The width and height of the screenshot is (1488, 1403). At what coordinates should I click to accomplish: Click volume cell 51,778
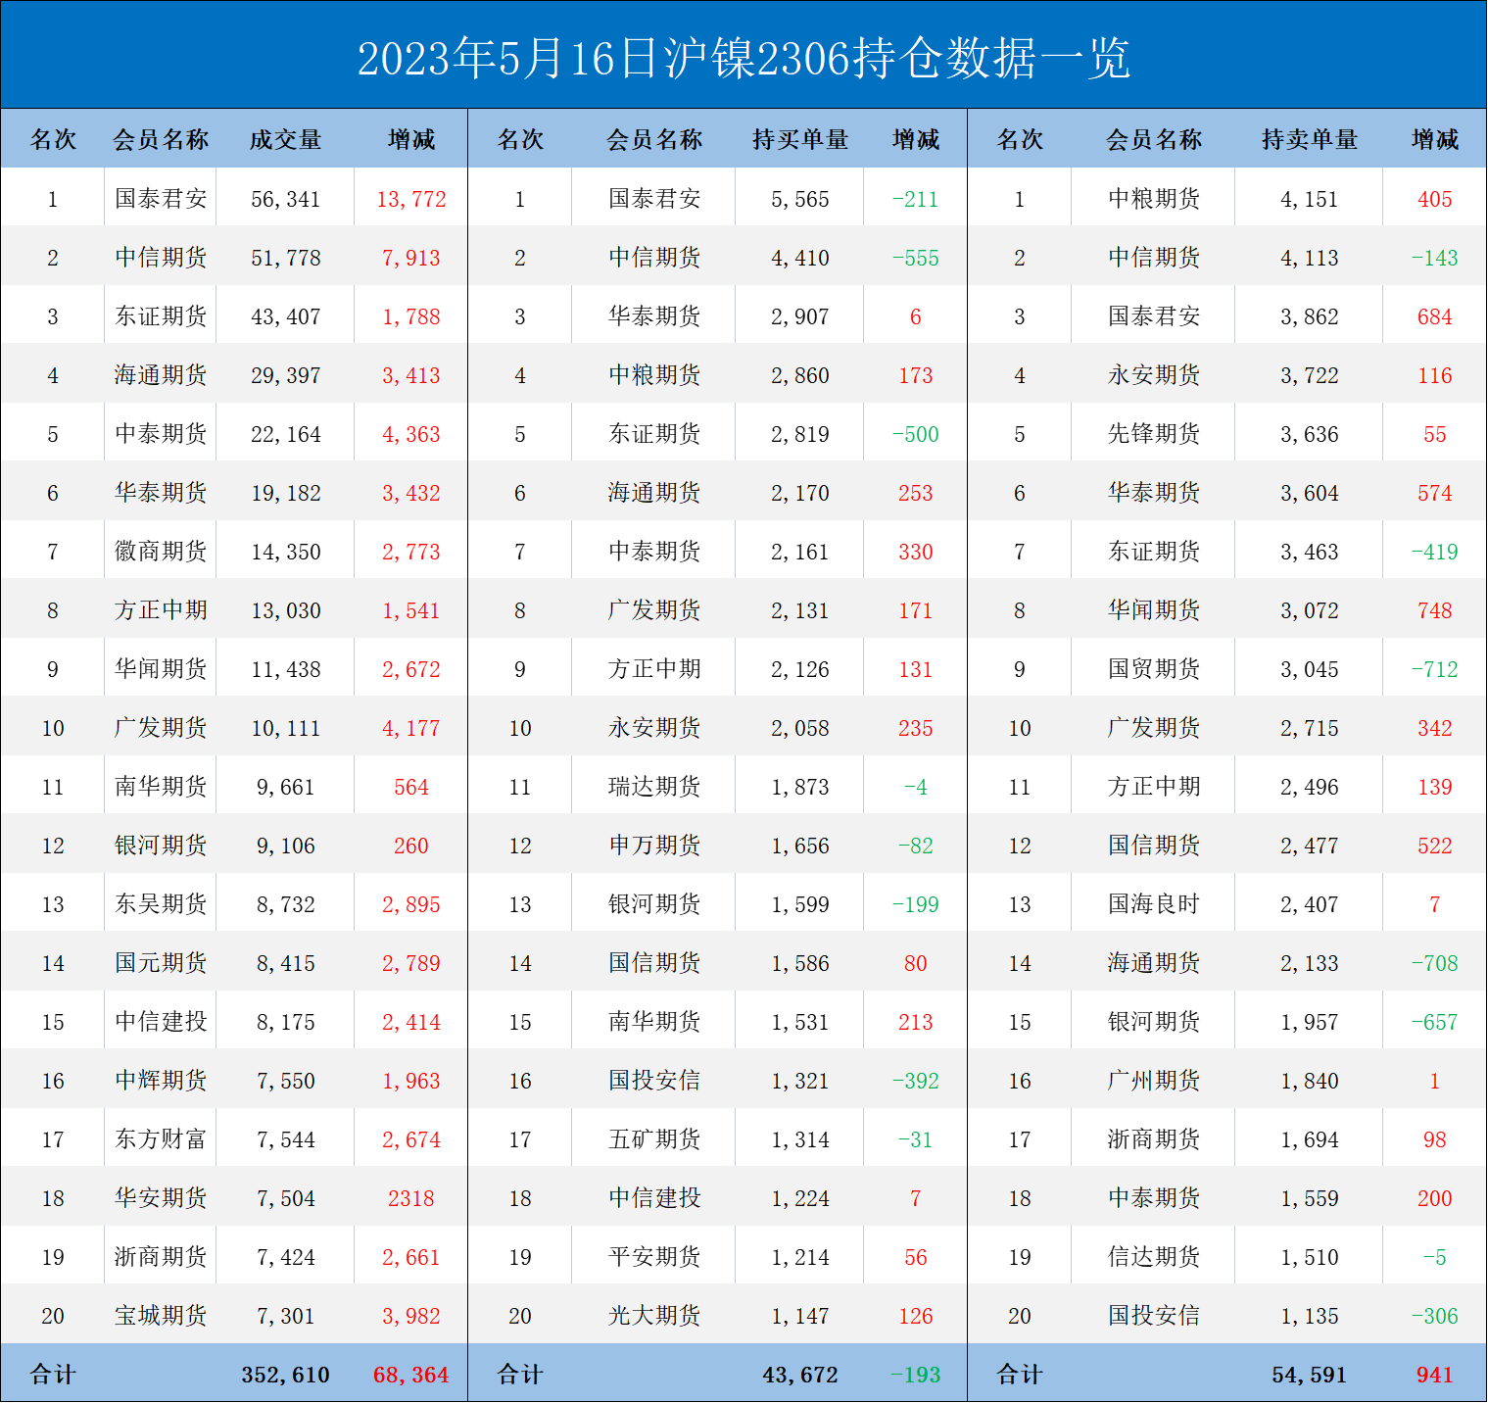coord(285,258)
